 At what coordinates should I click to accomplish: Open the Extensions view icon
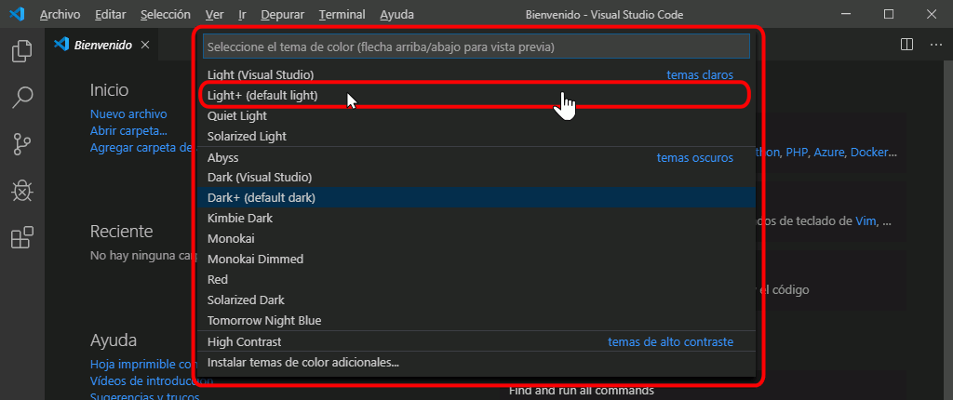coord(22,238)
